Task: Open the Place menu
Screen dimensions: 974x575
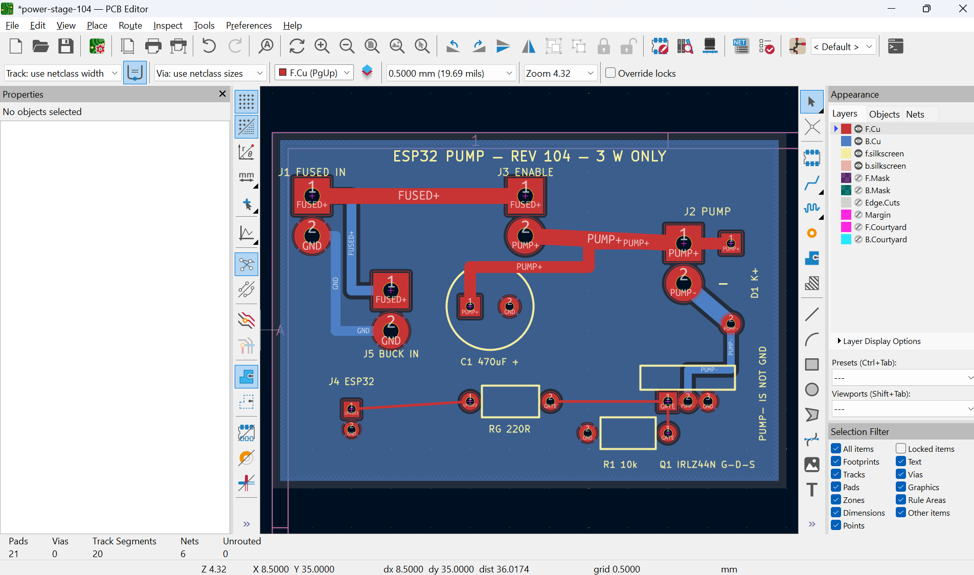Action: 97,25
